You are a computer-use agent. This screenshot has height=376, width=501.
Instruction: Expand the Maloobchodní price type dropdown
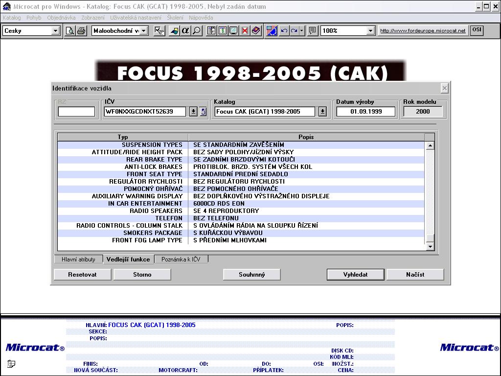[x=144, y=31]
